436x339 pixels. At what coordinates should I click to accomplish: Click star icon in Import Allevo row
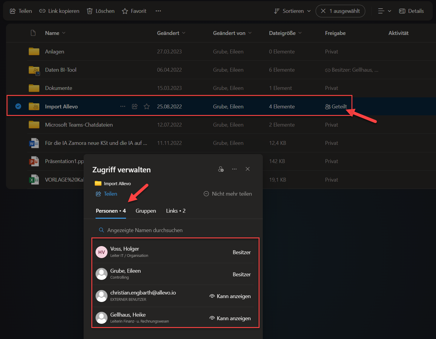click(x=147, y=106)
